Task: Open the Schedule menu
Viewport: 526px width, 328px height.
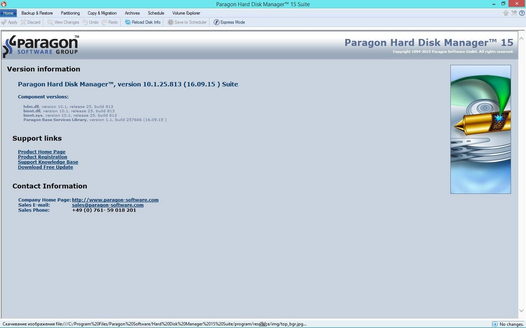Action: tap(156, 13)
